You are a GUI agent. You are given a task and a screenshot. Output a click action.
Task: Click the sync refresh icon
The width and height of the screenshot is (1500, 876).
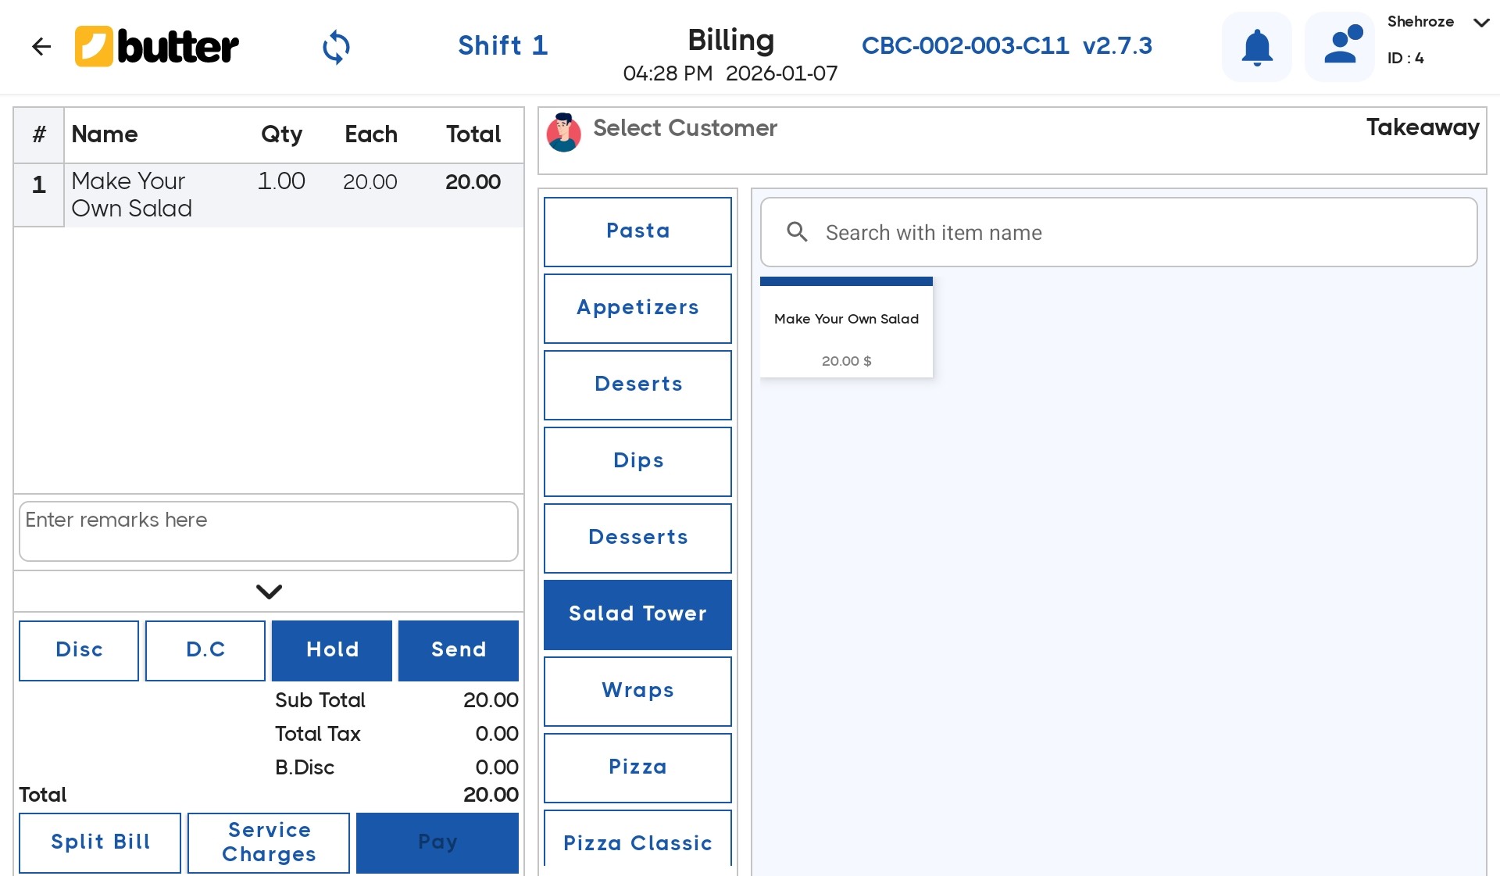pos(336,47)
